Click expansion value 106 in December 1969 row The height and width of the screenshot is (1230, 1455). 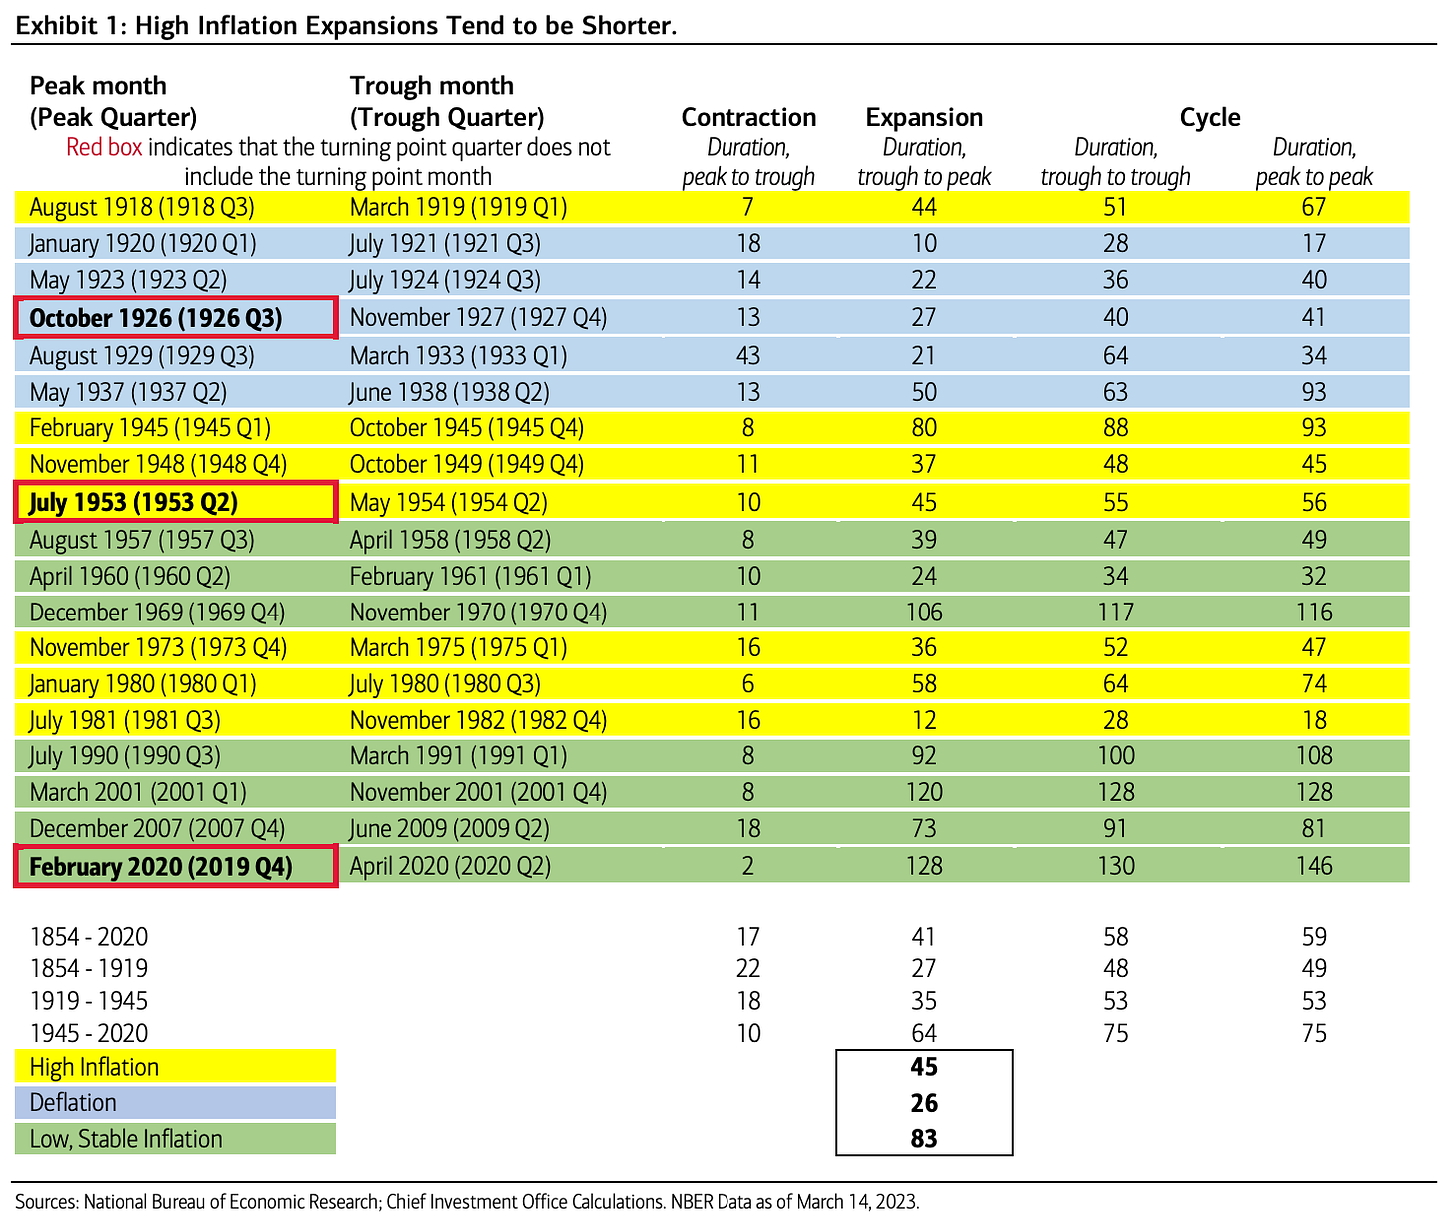click(924, 612)
